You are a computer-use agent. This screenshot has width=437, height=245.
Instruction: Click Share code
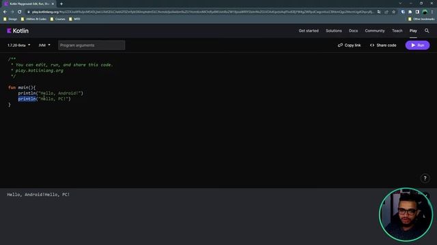tap(383, 46)
